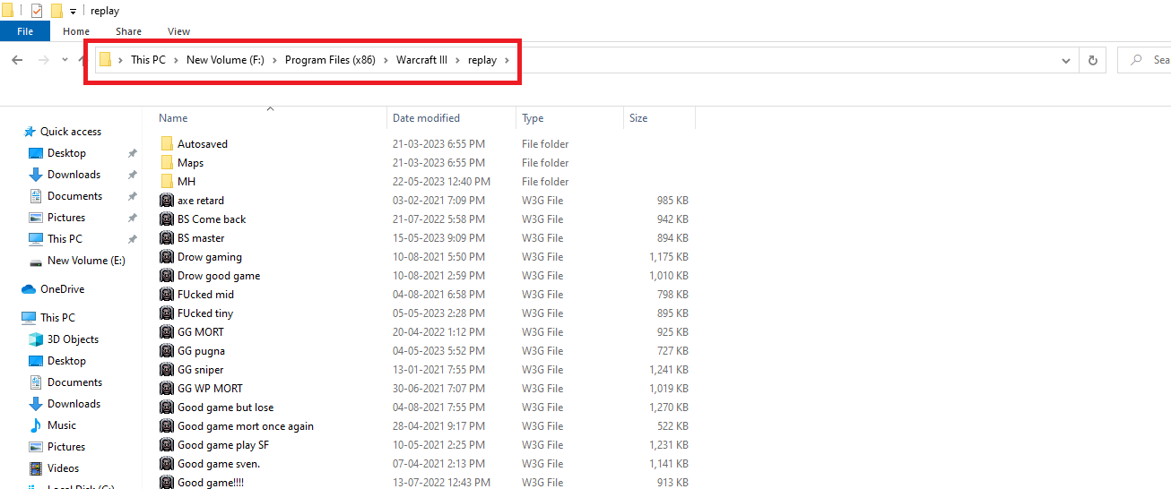The image size is (1171, 489).
Task: Click 'Warcraft III' breadcrumb segment
Action: point(421,60)
